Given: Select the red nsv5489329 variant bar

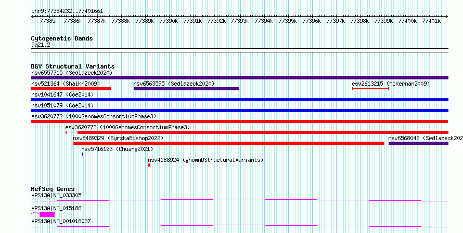Looking at the screenshot, I should point(229,143).
